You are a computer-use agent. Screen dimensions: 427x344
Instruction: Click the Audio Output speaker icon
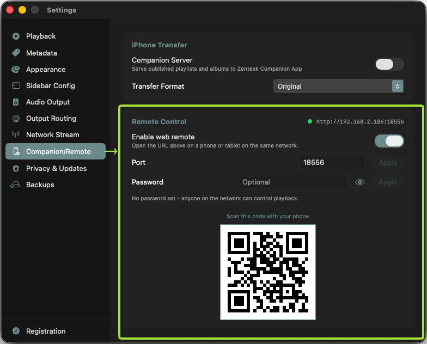pos(16,102)
